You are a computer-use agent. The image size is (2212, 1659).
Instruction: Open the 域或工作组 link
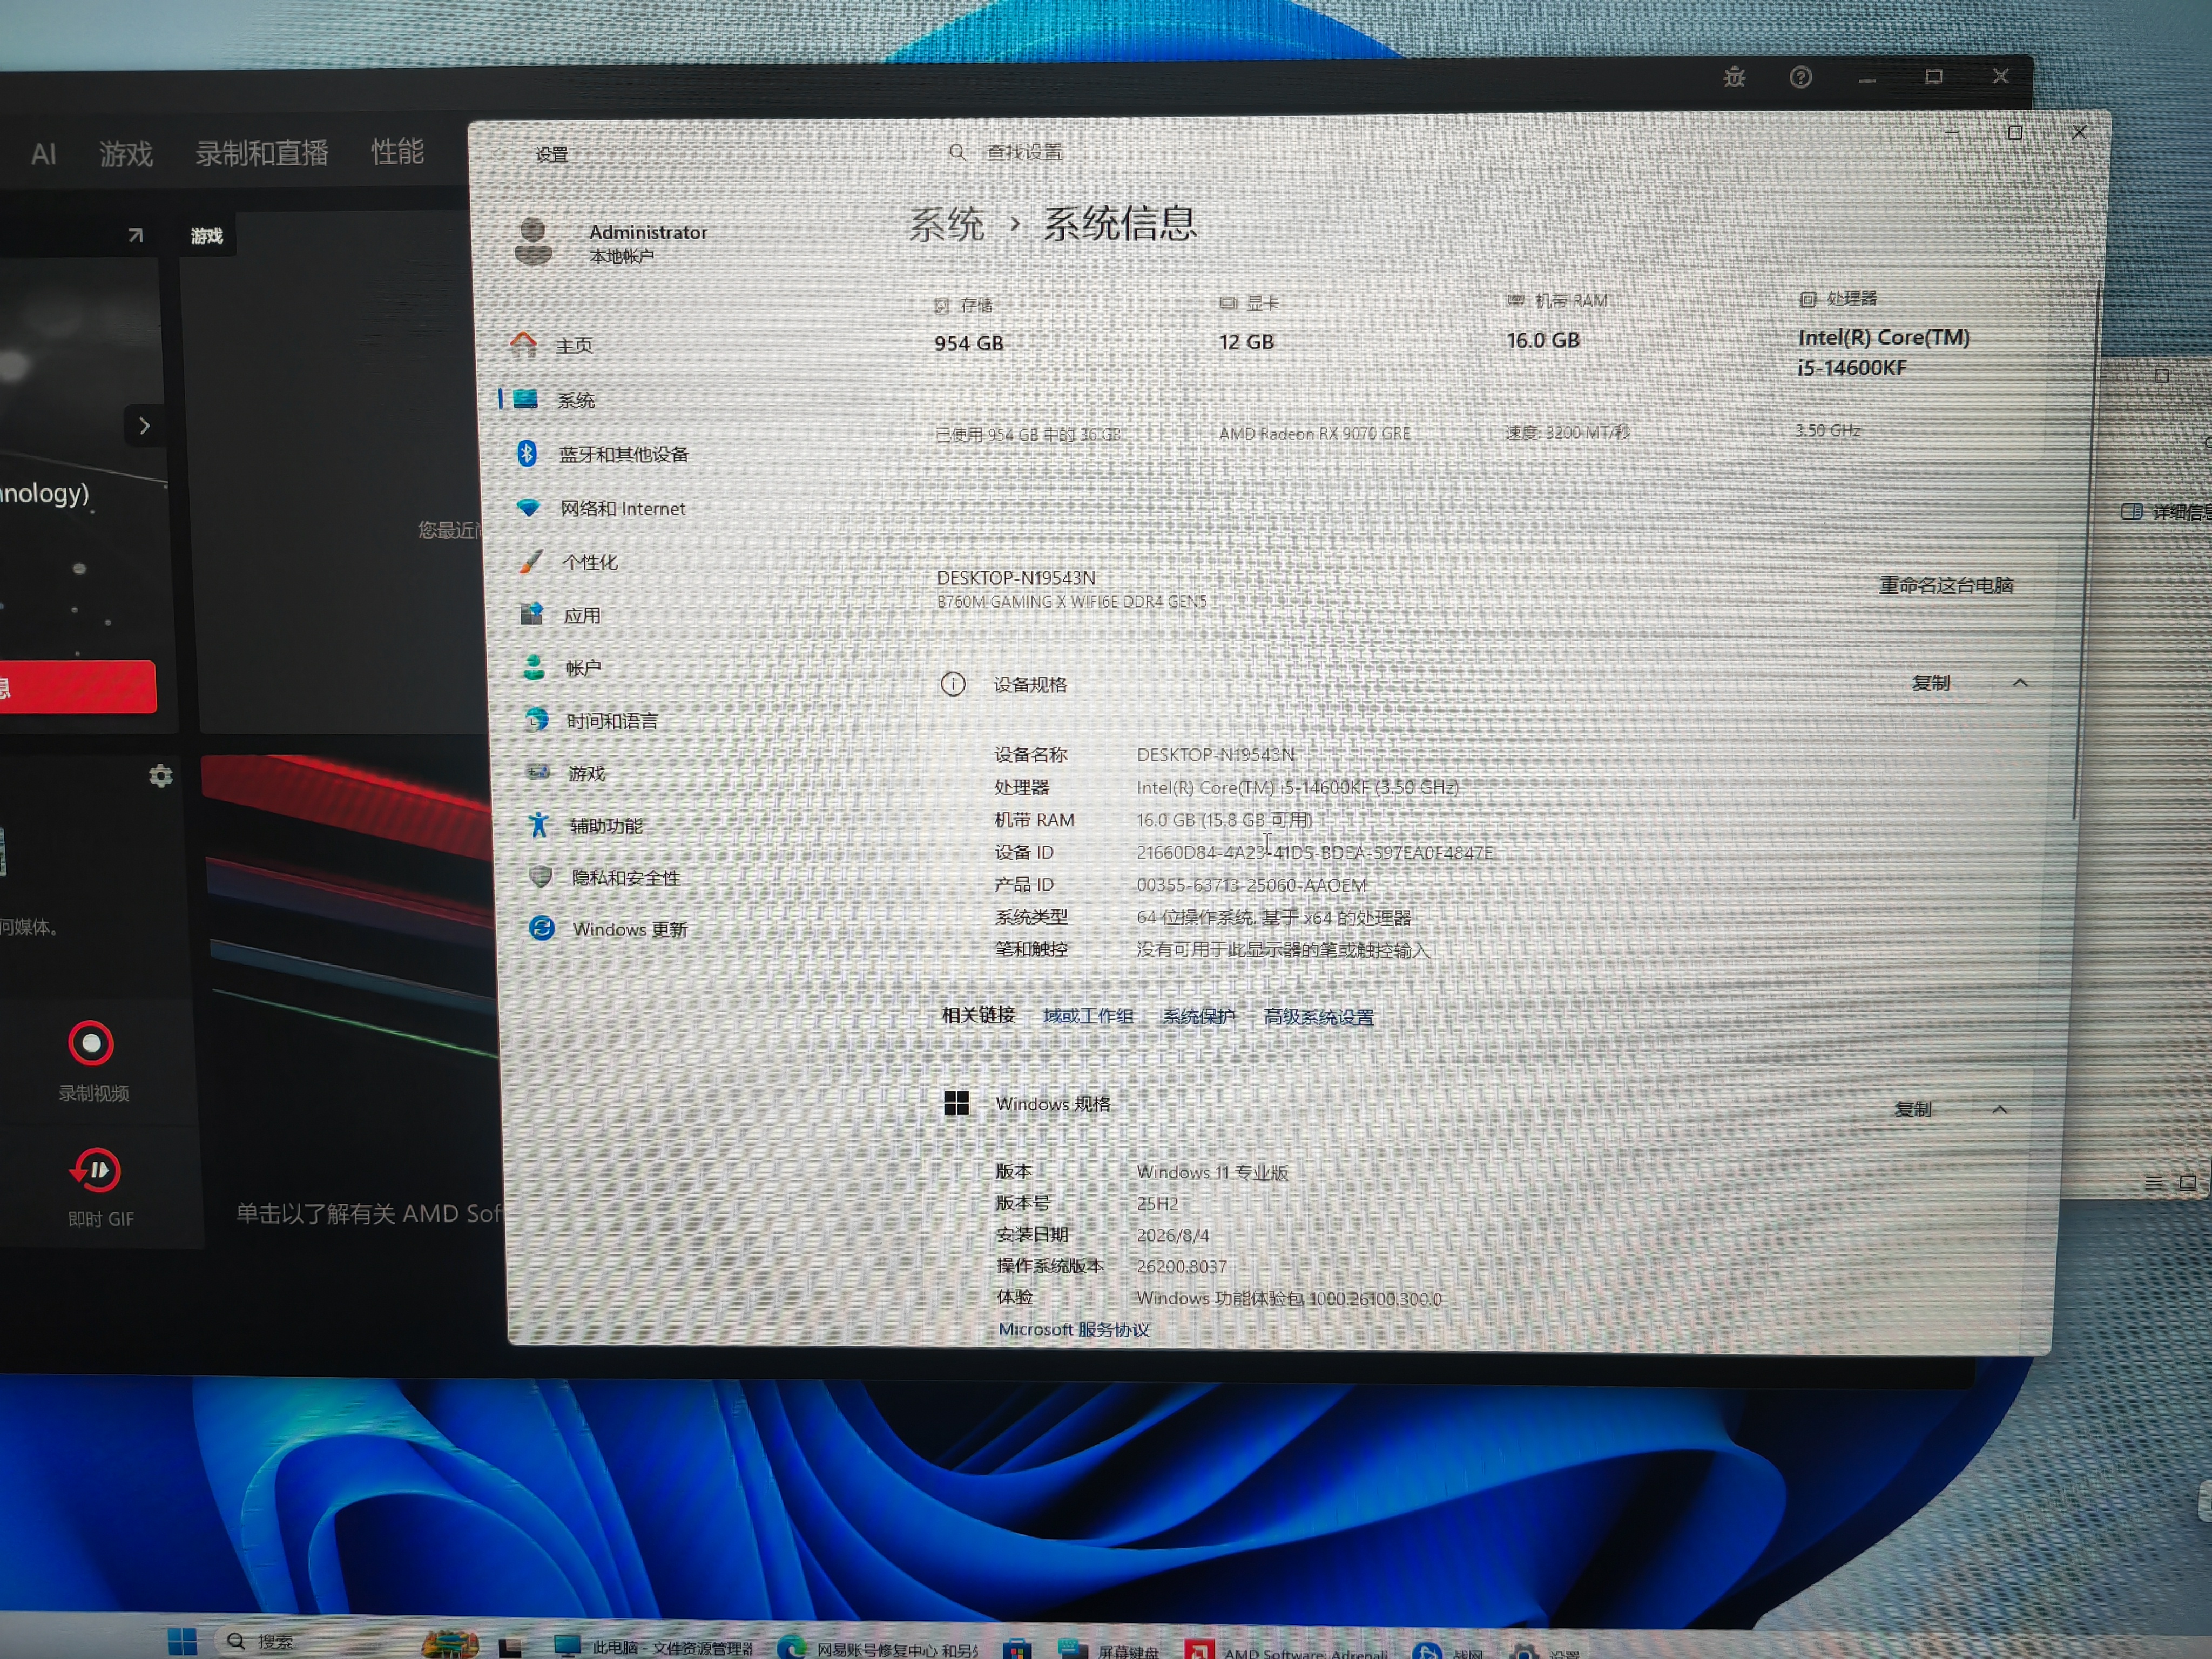click(x=1088, y=1016)
